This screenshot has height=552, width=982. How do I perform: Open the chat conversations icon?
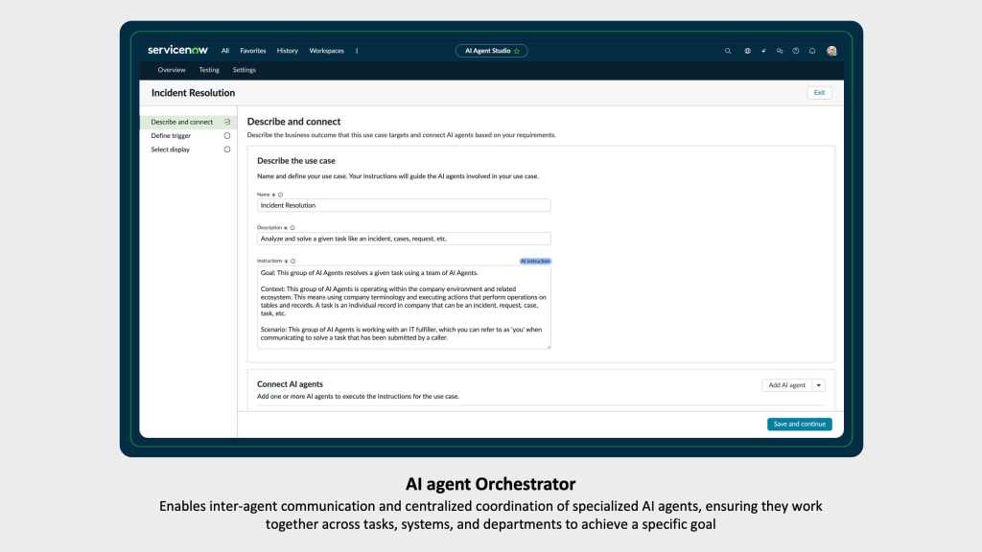(x=780, y=51)
